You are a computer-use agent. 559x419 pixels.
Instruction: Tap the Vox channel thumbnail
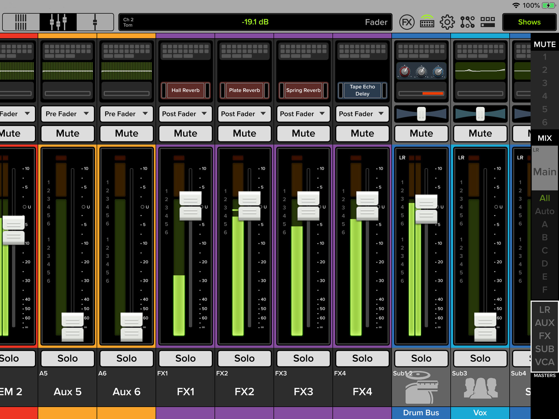[x=480, y=388]
